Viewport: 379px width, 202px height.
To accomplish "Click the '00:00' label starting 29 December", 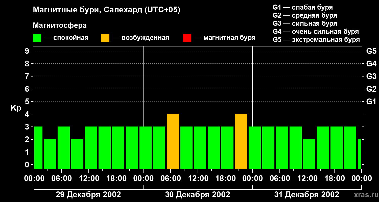I will click(34, 178).
